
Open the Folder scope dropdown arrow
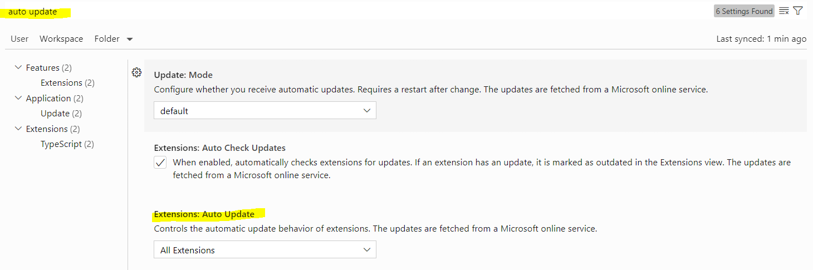[x=130, y=40]
